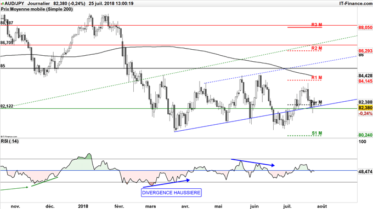Click the 80,240 price axis value
The height and width of the screenshot is (209, 373).
[365, 135]
